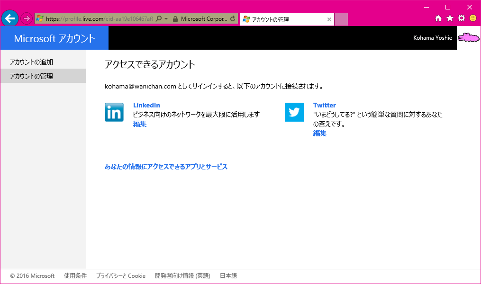Click the browser forward arrow button
Image resolution: width=481 pixels, height=284 pixels.
[27, 18]
